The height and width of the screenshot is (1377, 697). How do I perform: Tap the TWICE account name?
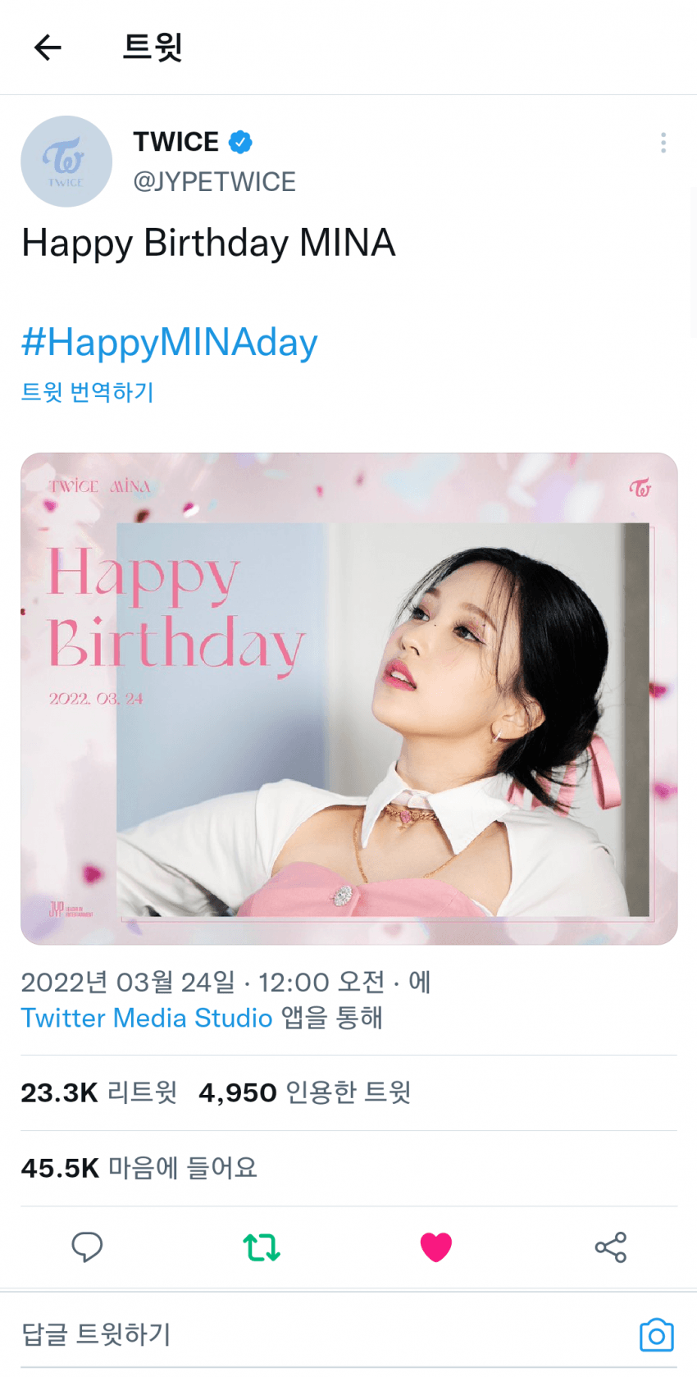[x=176, y=142]
